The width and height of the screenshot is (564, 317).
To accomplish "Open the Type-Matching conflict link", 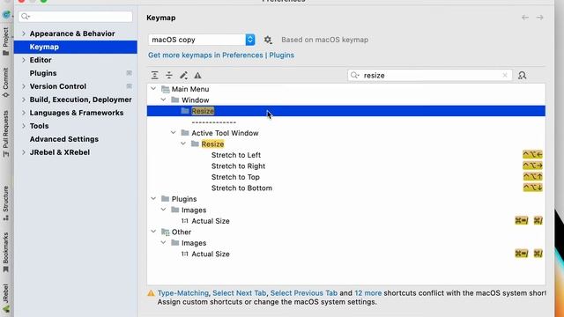I will (x=183, y=293).
